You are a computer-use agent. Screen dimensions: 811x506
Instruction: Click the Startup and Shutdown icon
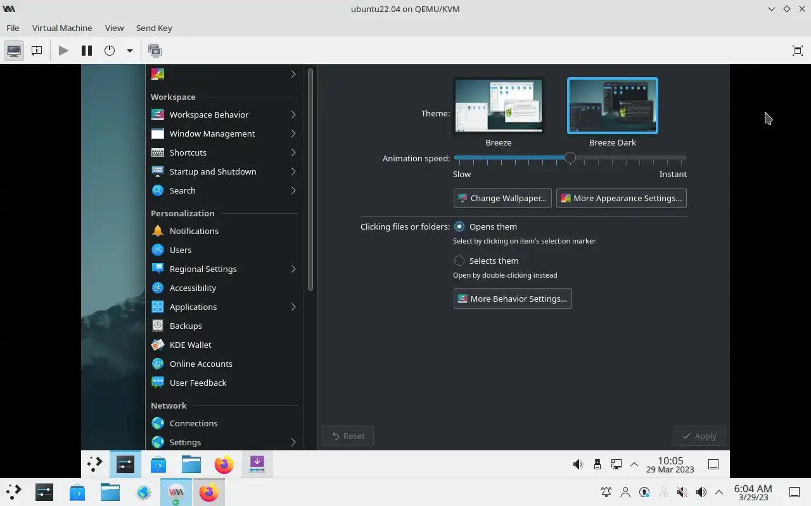pyautogui.click(x=158, y=171)
